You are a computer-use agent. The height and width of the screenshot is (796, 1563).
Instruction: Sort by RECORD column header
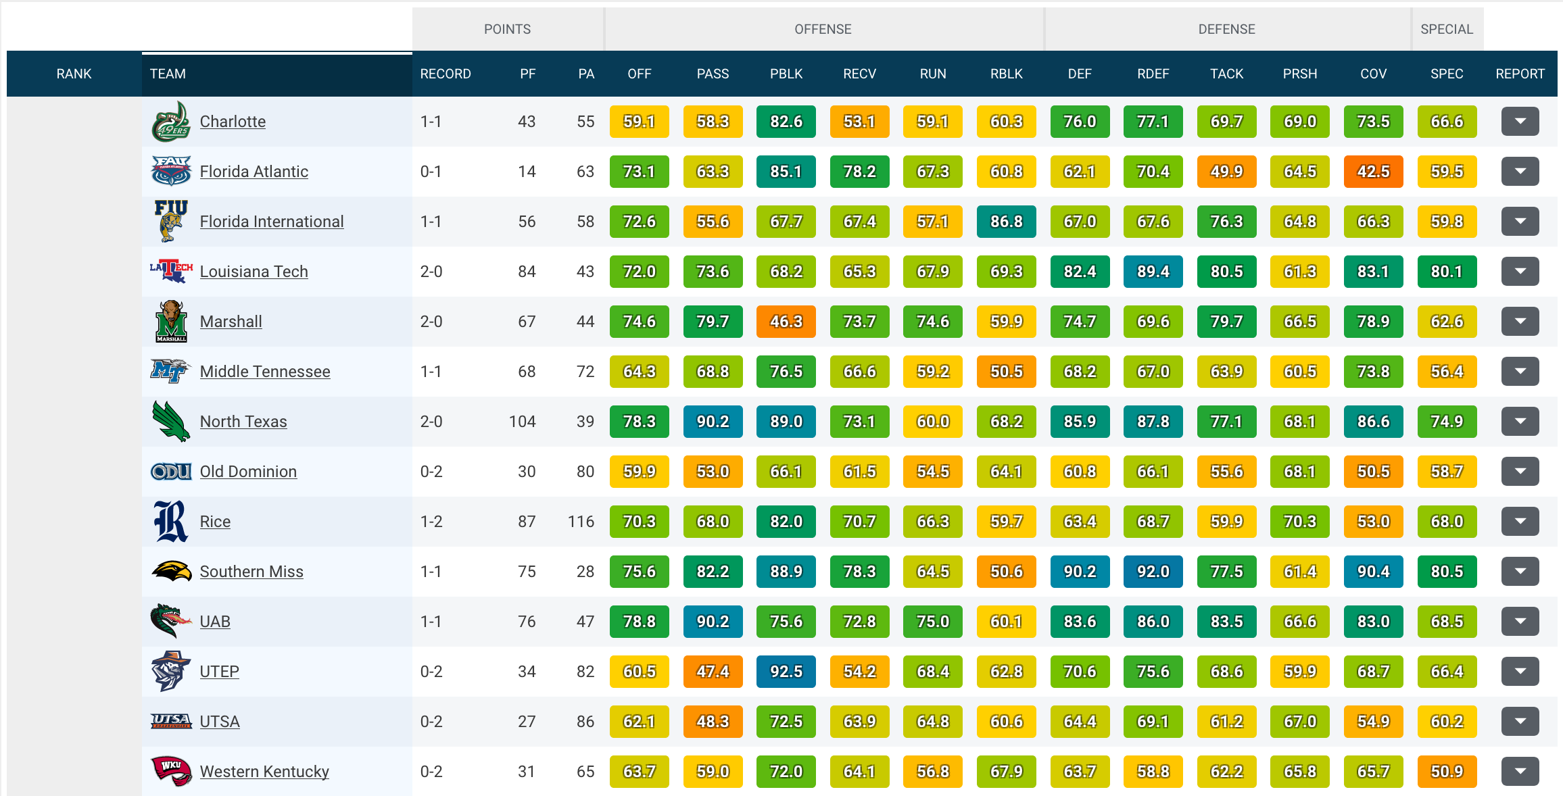tap(446, 74)
